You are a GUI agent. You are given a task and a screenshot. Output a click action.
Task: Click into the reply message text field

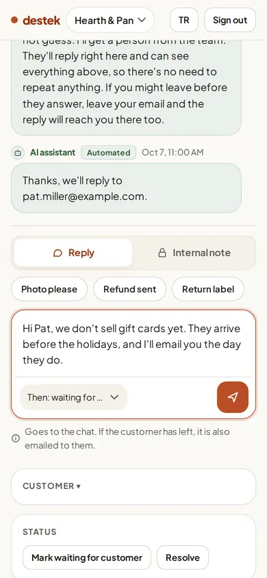pos(133,344)
